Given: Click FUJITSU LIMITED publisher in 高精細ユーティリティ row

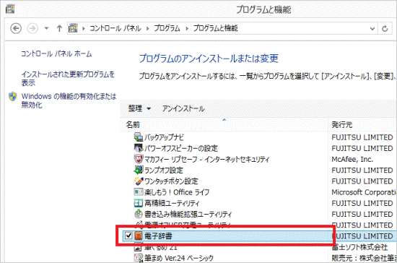Looking at the screenshot, I should click(x=362, y=203).
